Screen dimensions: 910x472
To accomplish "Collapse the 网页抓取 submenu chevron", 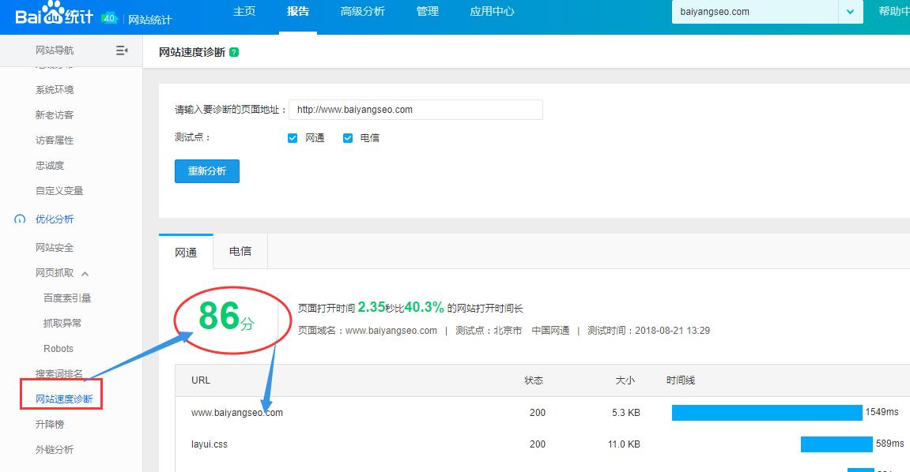I will (85, 274).
